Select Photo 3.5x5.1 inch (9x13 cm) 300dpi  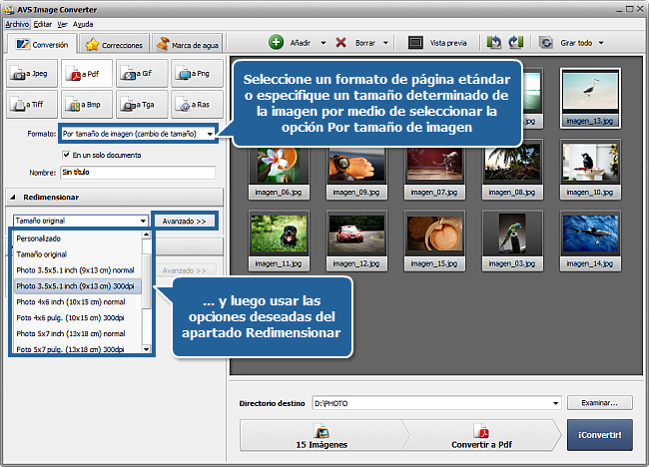[78, 285]
